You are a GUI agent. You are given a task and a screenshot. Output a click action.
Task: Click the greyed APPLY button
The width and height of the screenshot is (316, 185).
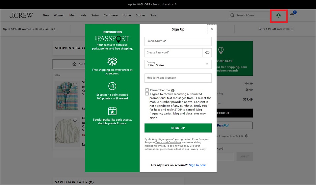(245, 156)
